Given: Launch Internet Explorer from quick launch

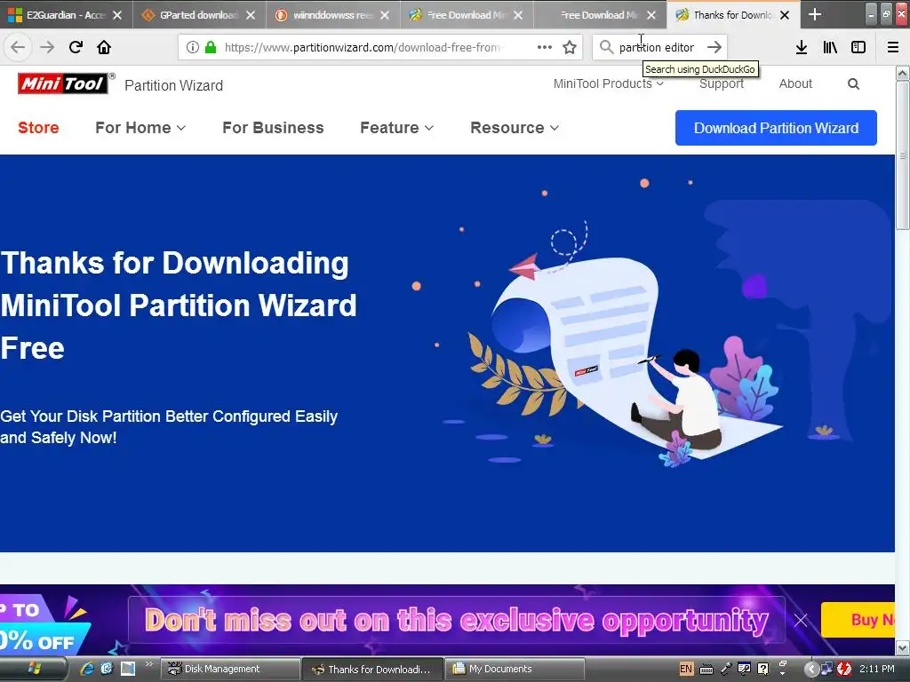Looking at the screenshot, I should 87,669.
